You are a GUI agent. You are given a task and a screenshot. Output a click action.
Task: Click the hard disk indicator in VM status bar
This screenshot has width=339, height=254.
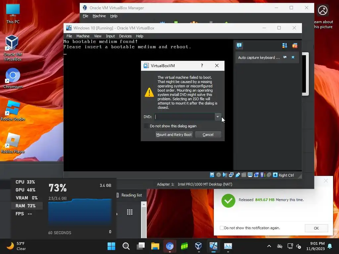coord(212,175)
